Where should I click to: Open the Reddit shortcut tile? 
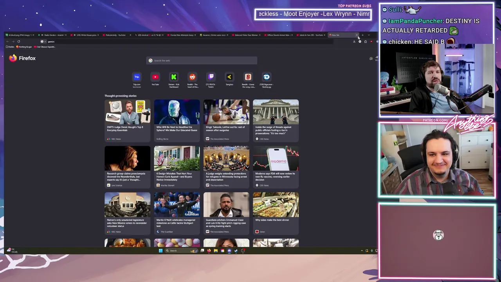pyautogui.click(x=192, y=80)
